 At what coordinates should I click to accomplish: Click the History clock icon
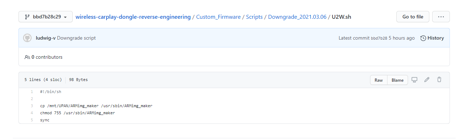pyautogui.click(x=423, y=38)
